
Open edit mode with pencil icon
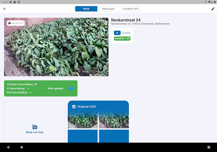213,9
